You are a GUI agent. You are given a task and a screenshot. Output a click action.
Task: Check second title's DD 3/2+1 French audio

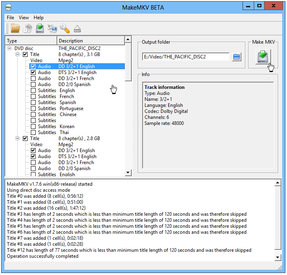(33, 163)
